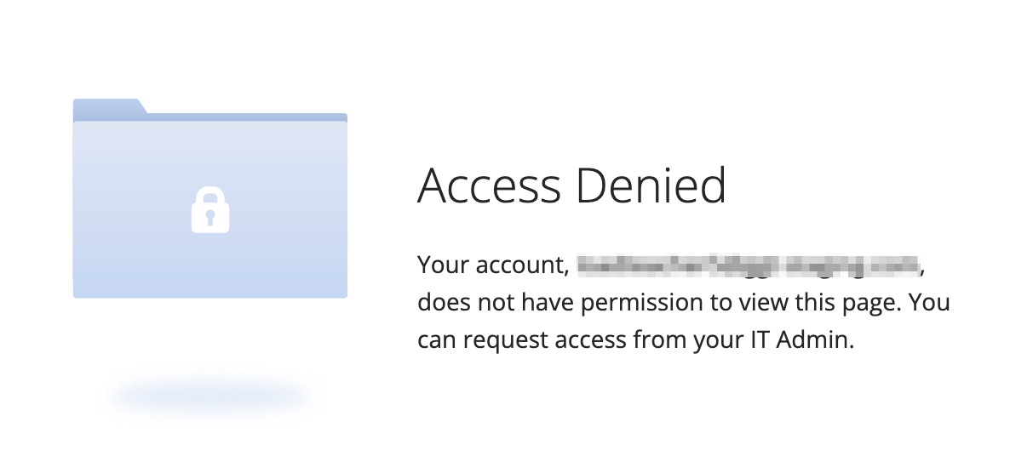This screenshot has height=473, width=1010.
Task: Click the blue locked folder illustration
Action: 210,198
